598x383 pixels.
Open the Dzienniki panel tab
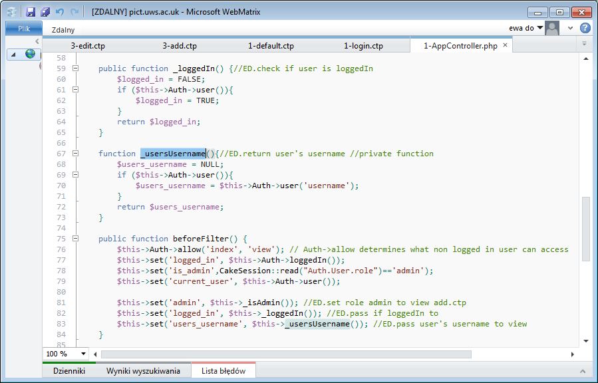69,371
